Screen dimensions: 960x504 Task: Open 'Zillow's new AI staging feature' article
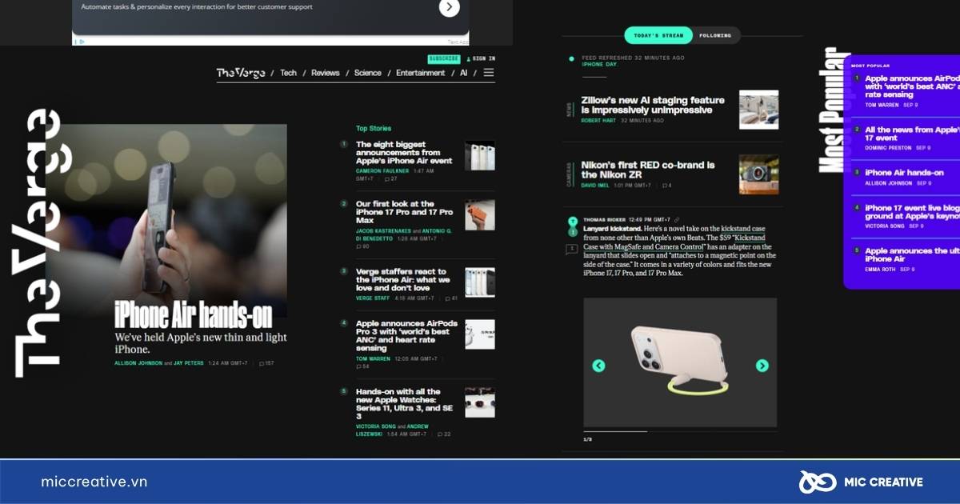pos(653,105)
